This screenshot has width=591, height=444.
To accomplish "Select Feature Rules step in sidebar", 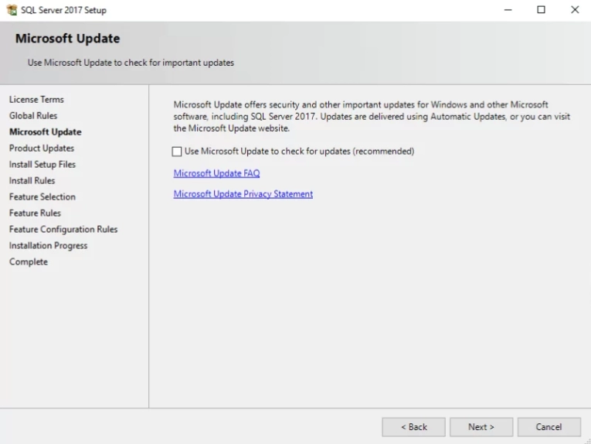I will tap(35, 213).
